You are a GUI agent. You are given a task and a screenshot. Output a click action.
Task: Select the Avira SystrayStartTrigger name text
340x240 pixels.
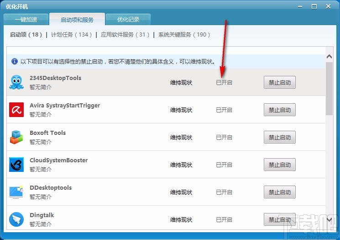65,106
